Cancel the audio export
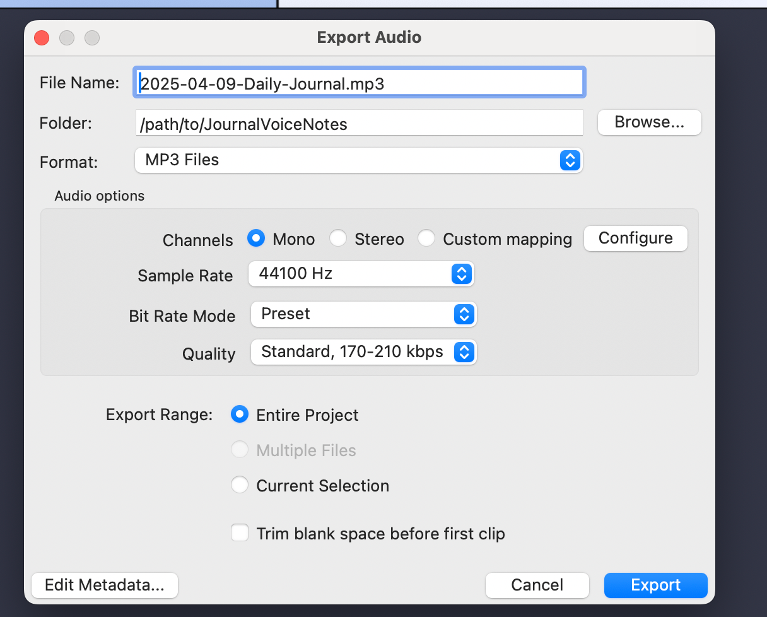 pos(537,585)
